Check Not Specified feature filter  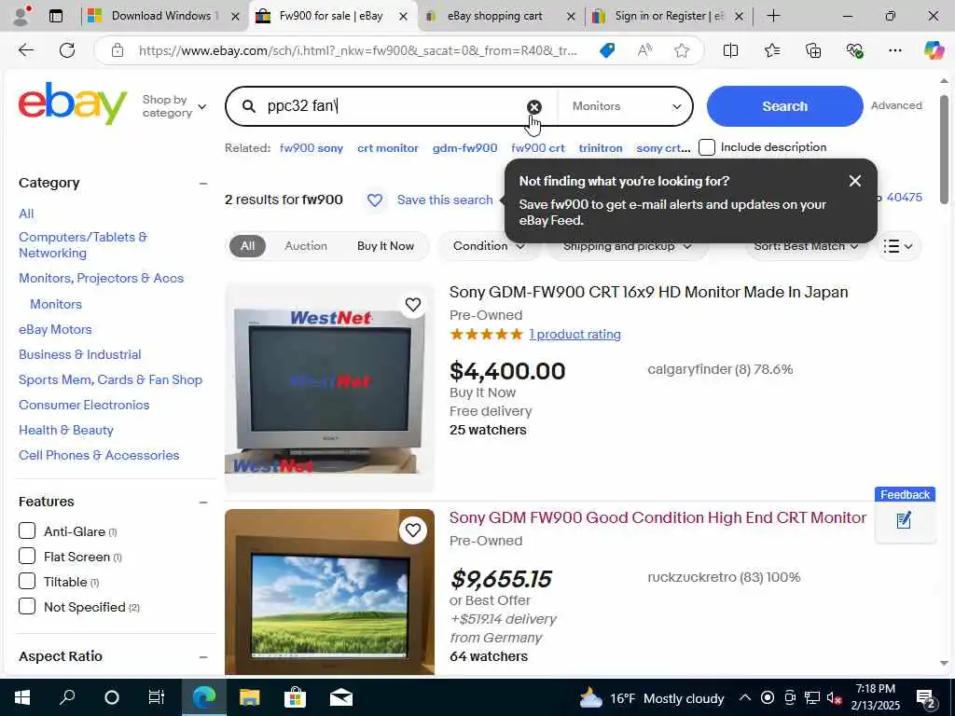[27, 606]
